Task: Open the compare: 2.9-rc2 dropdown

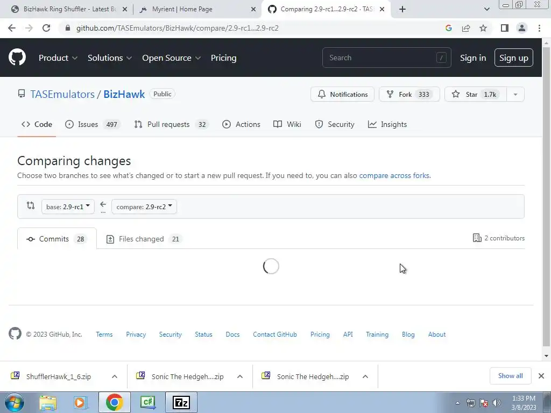Action: point(144,206)
